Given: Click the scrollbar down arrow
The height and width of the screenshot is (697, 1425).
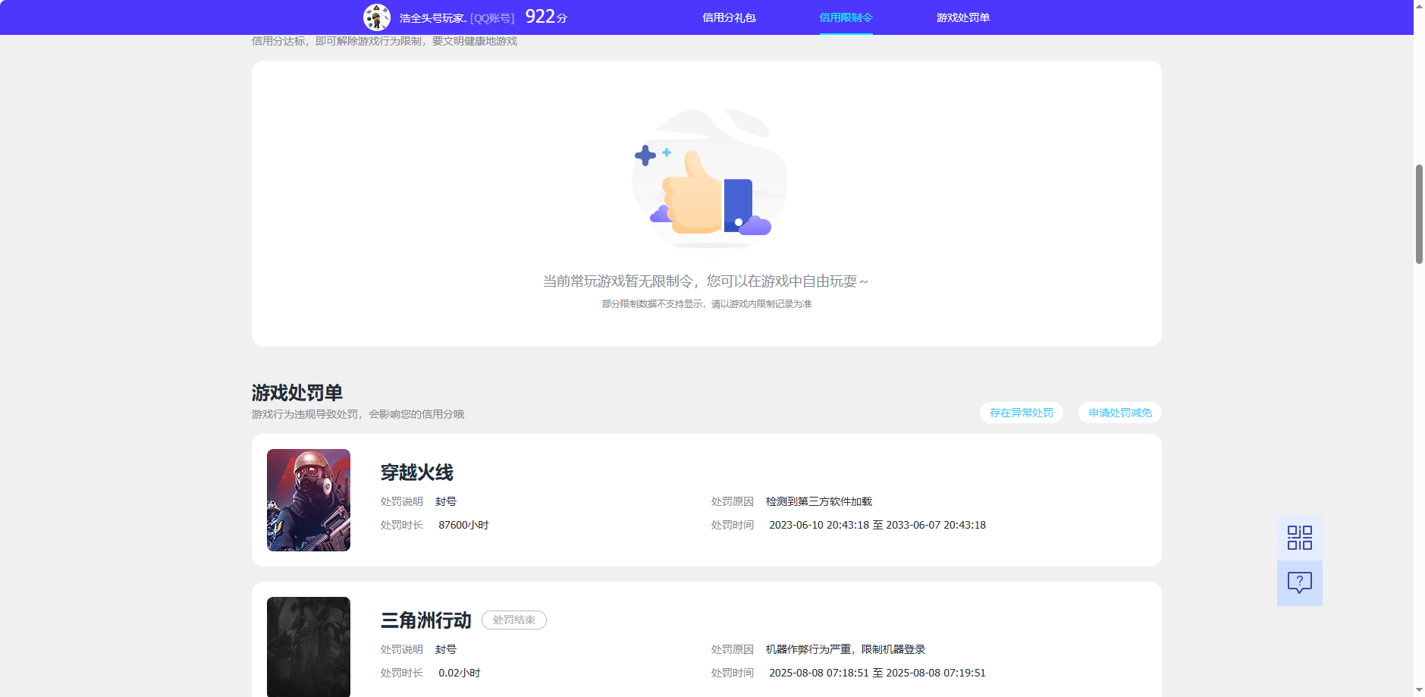Looking at the screenshot, I should pos(1419,691).
